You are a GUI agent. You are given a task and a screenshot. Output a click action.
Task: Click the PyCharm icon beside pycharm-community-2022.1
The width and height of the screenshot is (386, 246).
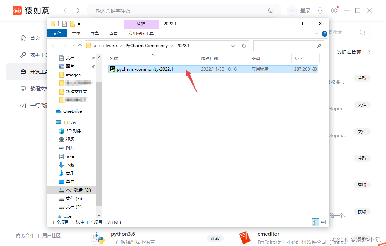pos(113,69)
